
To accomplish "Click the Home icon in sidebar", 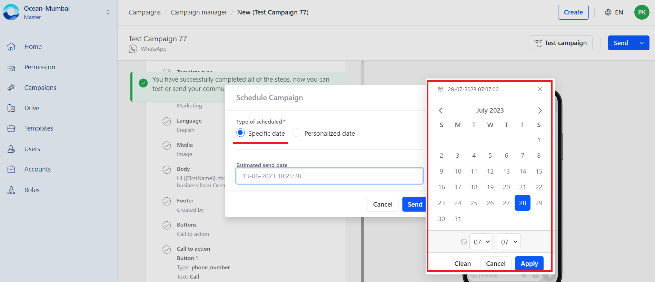I will pyautogui.click(x=11, y=46).
